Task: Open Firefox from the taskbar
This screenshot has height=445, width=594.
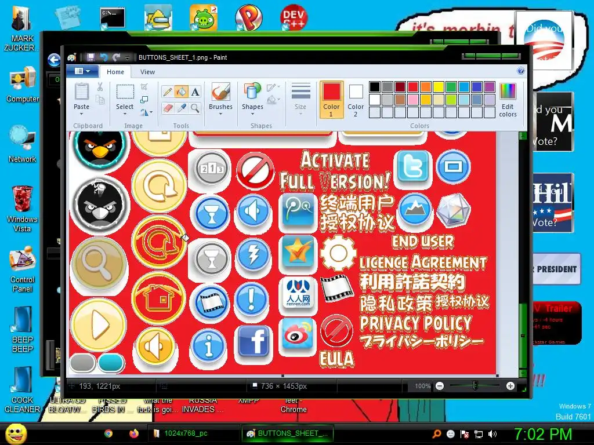Action: tap(134, 433)
